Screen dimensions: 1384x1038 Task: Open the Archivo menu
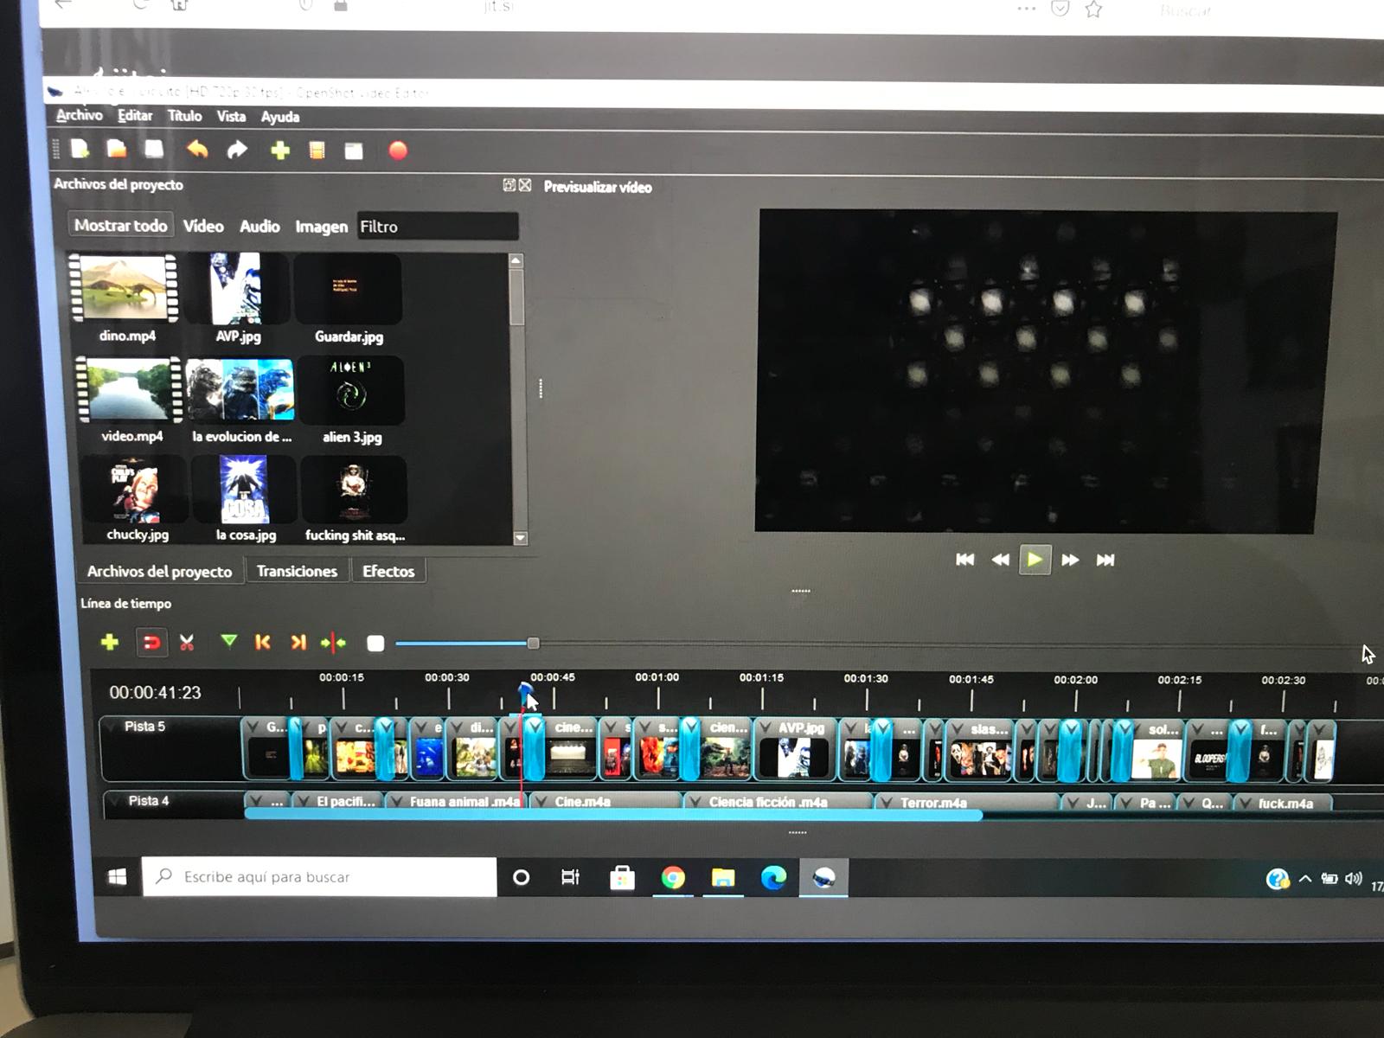click(x=79, y=115)
